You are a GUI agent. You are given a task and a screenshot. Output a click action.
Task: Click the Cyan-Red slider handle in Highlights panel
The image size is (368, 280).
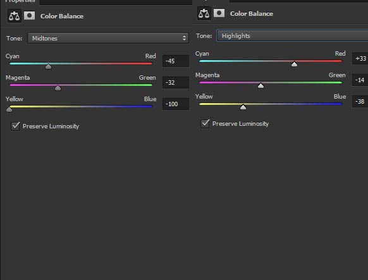294,64
